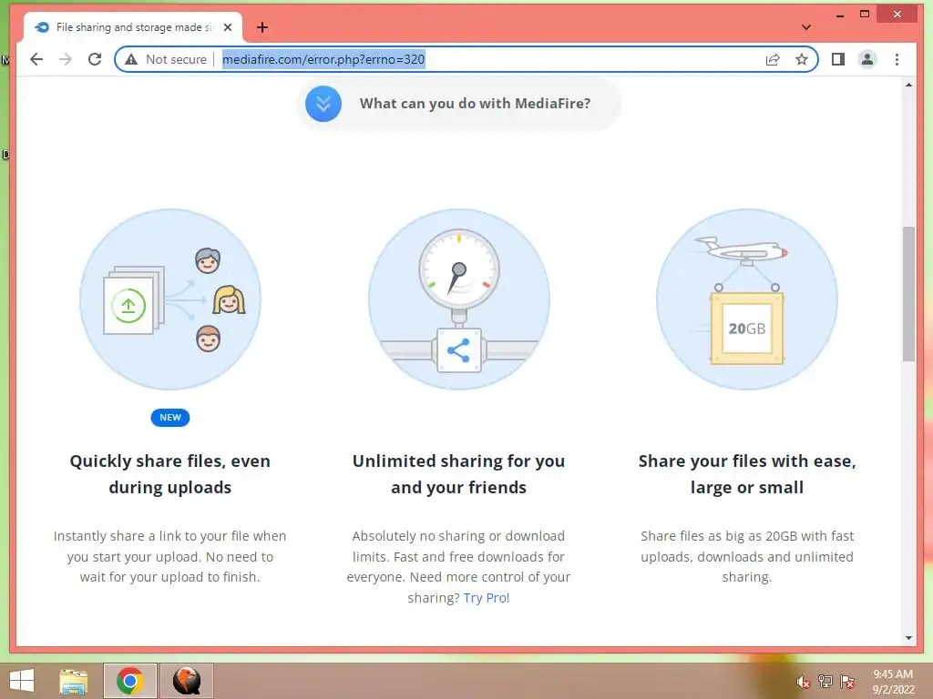Click Unlimited sharing for you and your friends
Image resolution: width=933 pixels, height=699 pixels.
pos(459,473)
